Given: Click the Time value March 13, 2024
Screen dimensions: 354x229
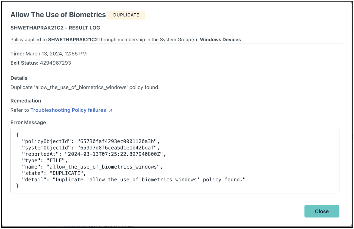Looking at the screenshot, I should (56, 54).
